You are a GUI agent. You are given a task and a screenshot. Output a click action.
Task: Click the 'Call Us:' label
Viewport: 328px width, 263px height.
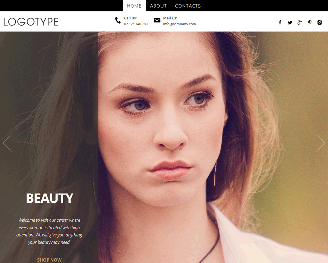pos(130,18)
